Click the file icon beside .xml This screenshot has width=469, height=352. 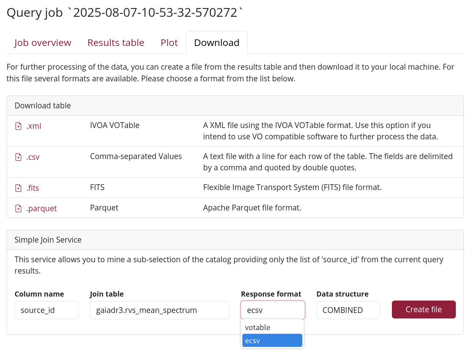point(18,126)
